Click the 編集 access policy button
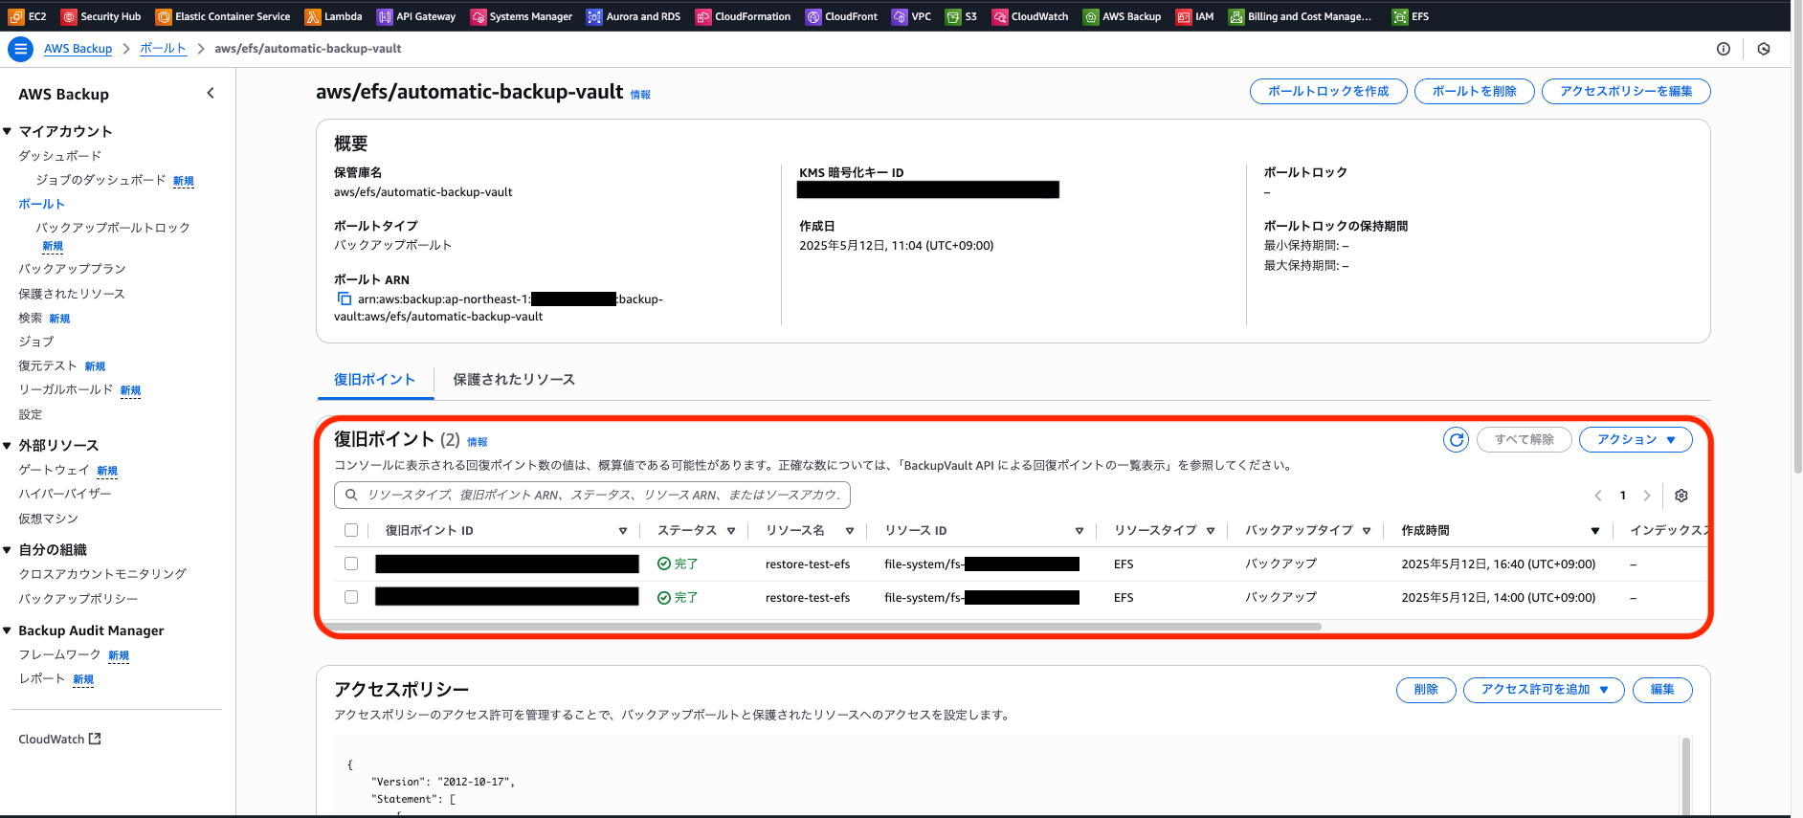This screenshot has width=1803, height=818. 1662,690
